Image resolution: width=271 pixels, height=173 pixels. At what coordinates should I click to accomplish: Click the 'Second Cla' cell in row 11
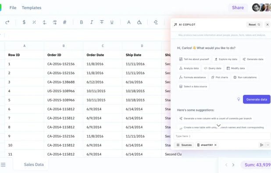(x=173, y=154)
